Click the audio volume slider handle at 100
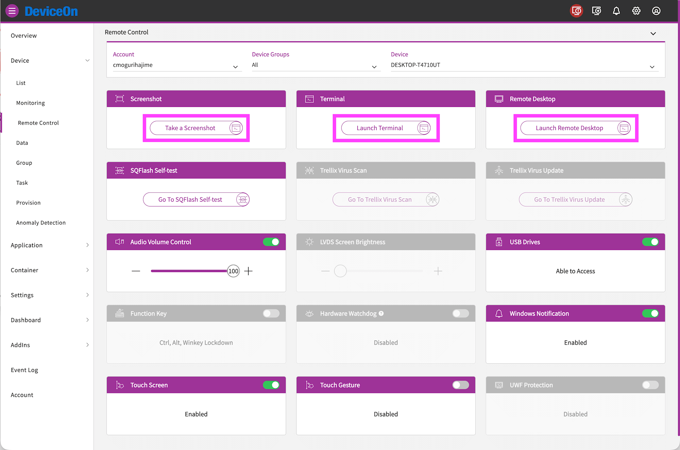Viewport: 680px width, 450px height. point(233,271)
